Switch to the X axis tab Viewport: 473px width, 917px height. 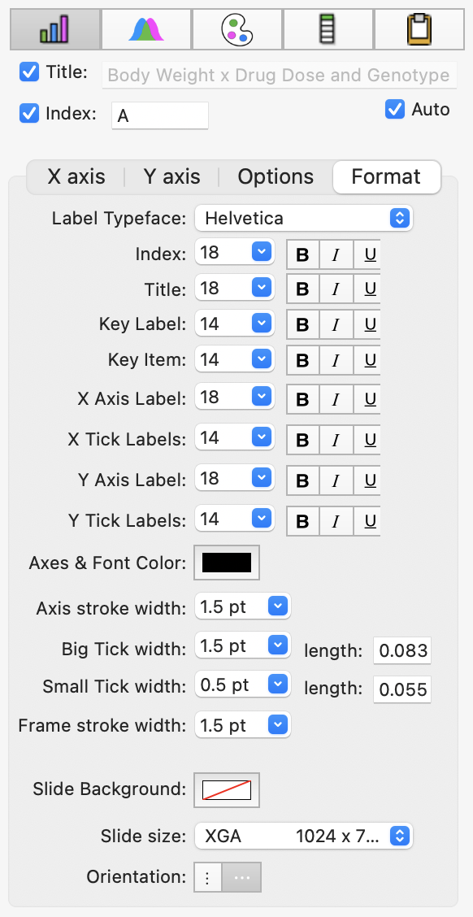[76, 176]
